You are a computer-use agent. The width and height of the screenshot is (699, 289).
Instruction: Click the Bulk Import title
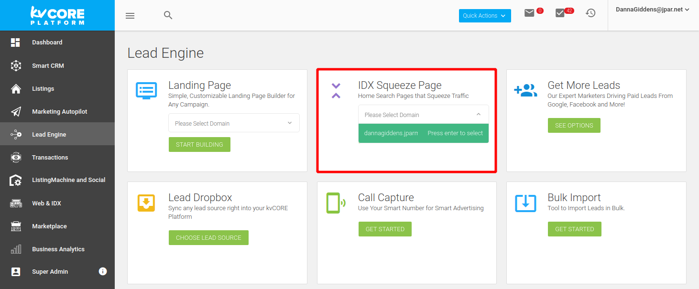pos(575,198)
